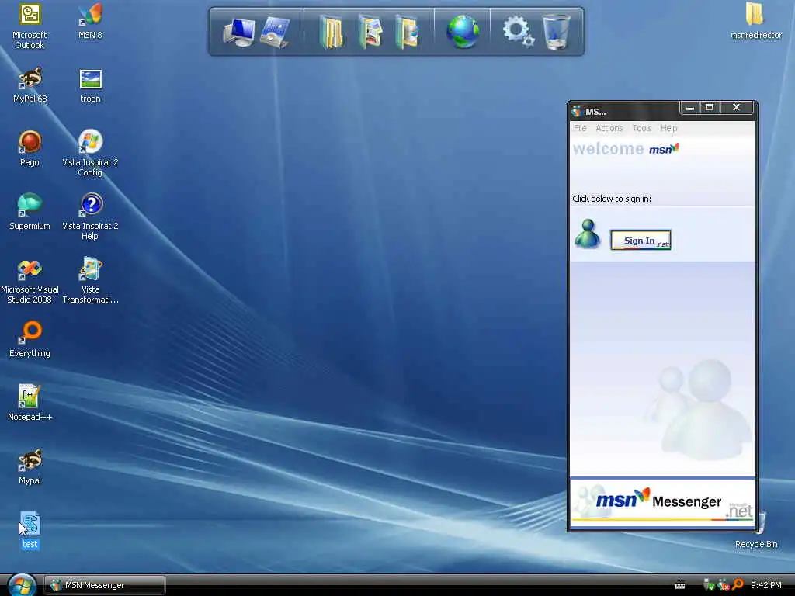Image resolution: width=795 pixels, height=596 pixels.
Task: Select the MSN 8 desktop shortcut
Action: point(90,21)
